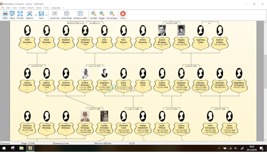Screen dimensions: 267x154
Task: Click the Print toolbar icon
Action: coord(5,15)
